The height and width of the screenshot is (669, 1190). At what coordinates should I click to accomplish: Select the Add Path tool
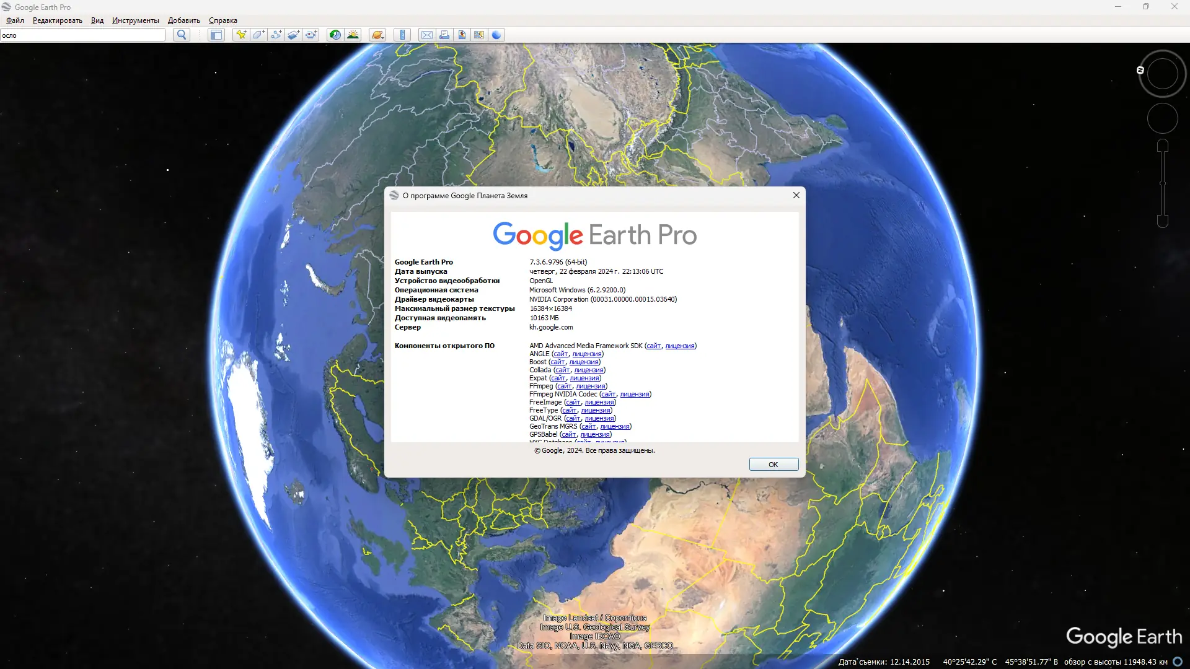(276, 35)
